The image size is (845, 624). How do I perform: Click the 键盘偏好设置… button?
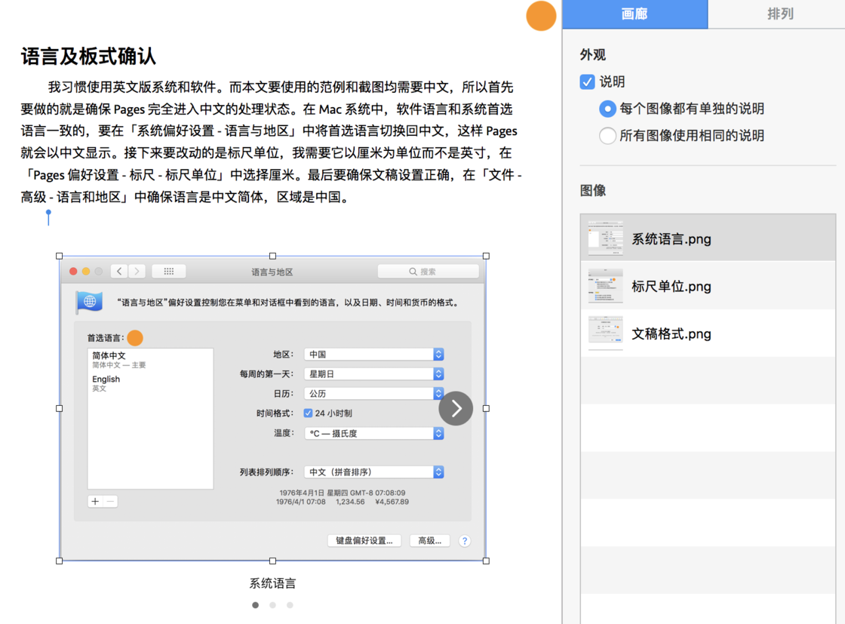tap(364, 540)
